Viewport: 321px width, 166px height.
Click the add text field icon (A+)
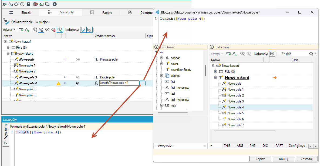click(x=27, y=30)
